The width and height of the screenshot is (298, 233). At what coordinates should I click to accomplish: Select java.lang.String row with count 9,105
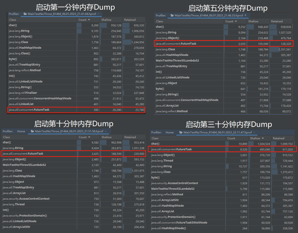tap(76, 31)
